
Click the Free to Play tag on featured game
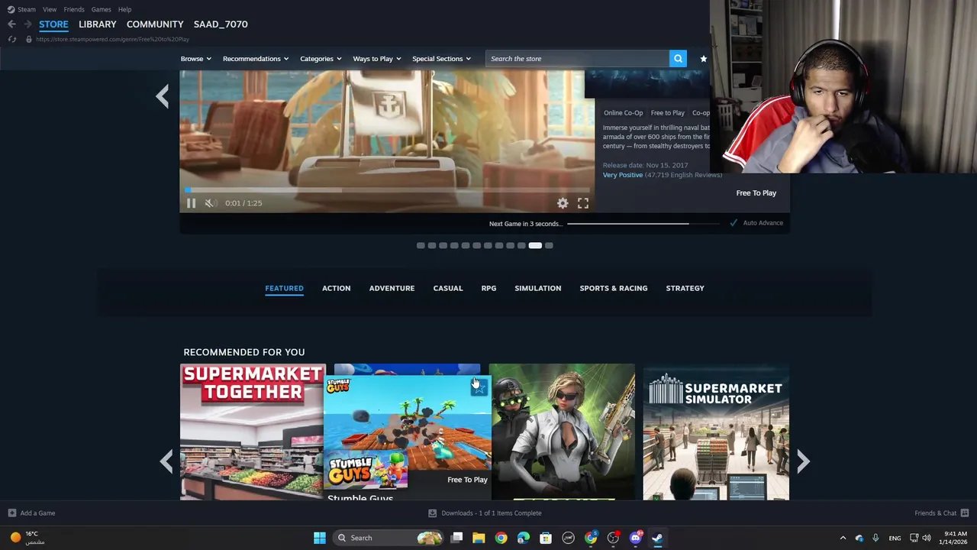pyautogui.click(x=668, y=113)
